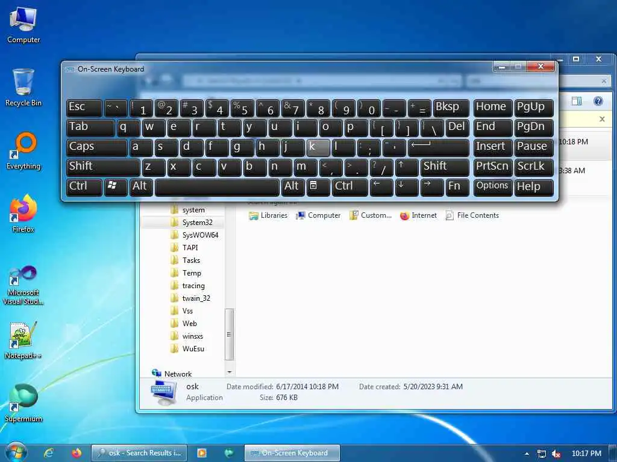Toggle the Caps key on keyboard

tap(97, 147)
